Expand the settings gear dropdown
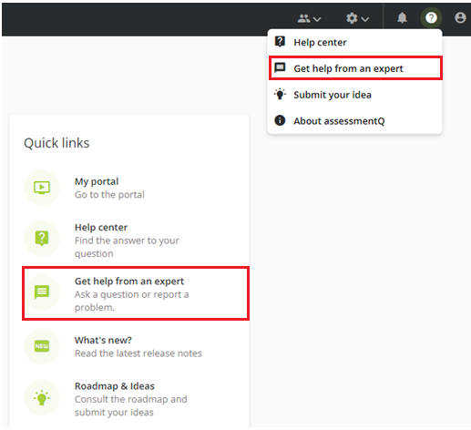471x430 pixels. pyautogui.click(x=357, y=18)
